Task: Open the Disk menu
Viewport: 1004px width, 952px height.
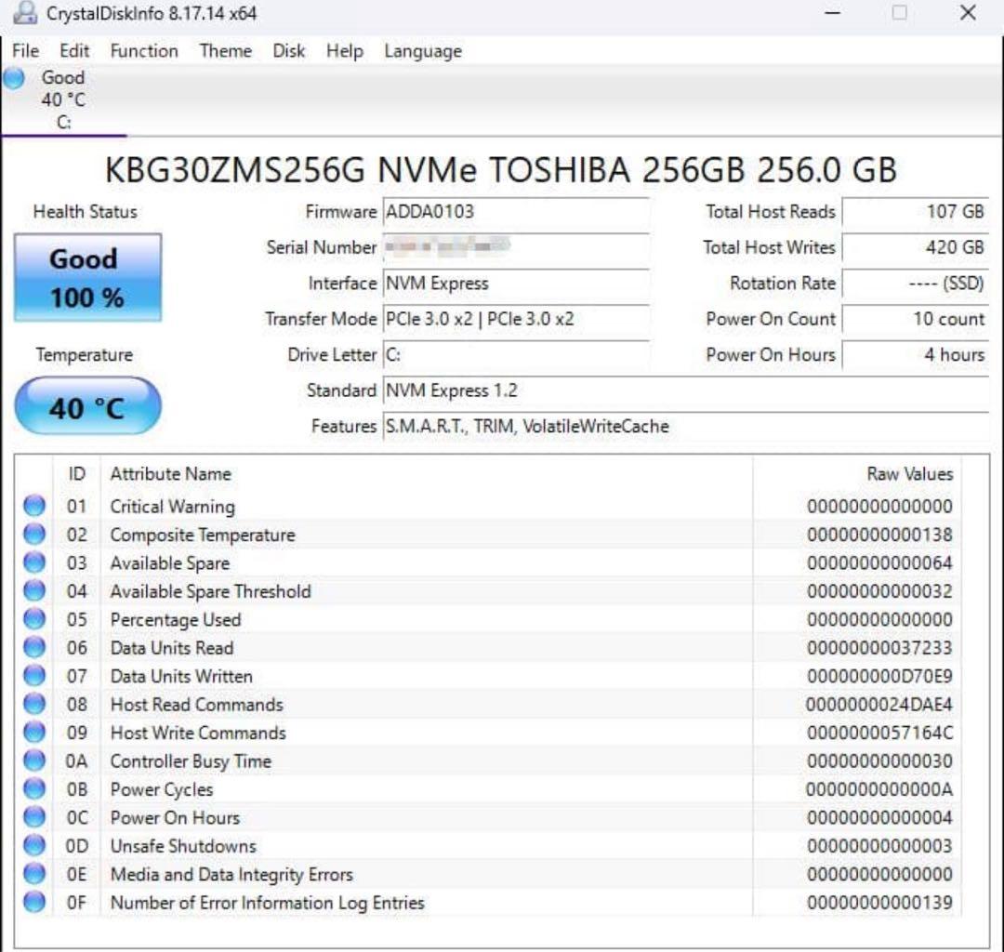Action: pos(288,51)
